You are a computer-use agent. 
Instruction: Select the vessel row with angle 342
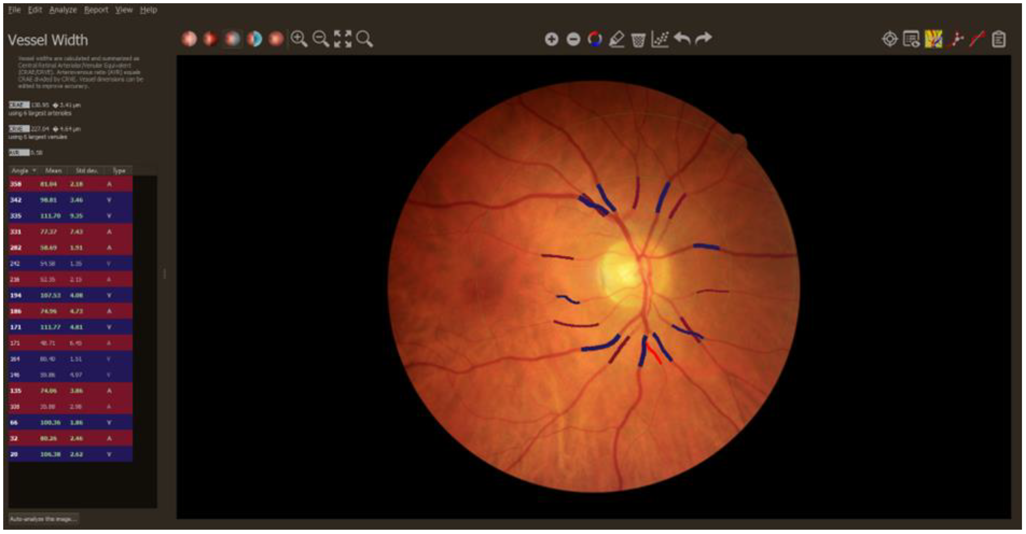click(x=70, y=200)
